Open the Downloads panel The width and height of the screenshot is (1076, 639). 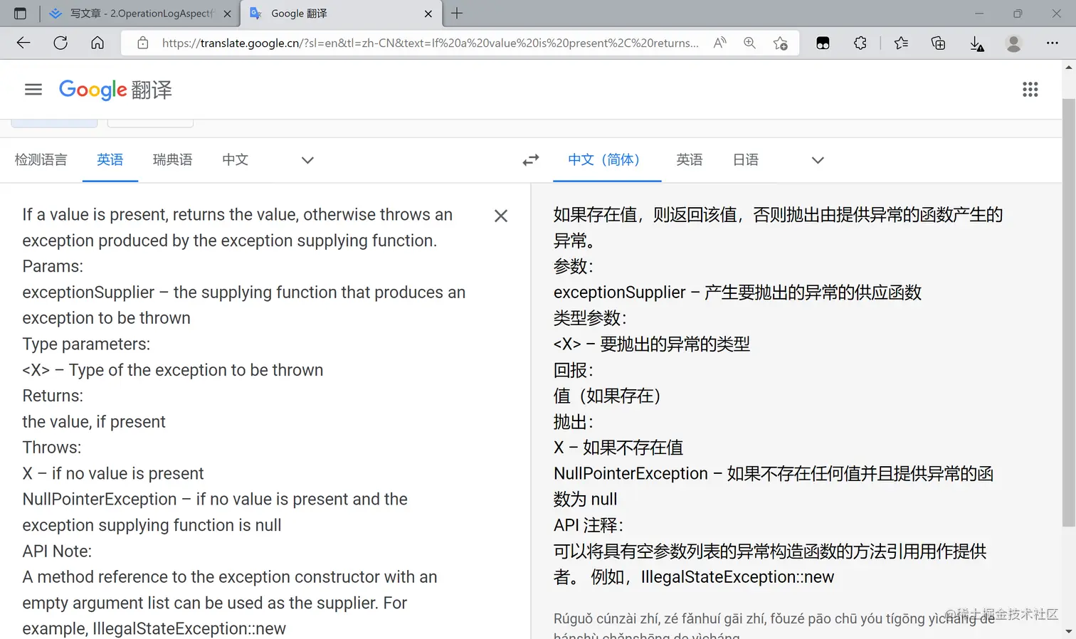coord(977,43)
